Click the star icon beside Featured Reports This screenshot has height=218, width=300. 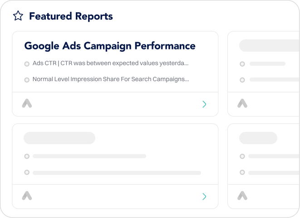pos(18,16)
